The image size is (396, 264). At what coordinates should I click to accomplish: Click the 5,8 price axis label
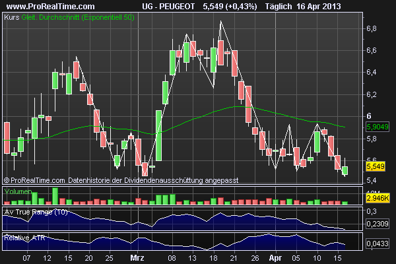[371, 139]
